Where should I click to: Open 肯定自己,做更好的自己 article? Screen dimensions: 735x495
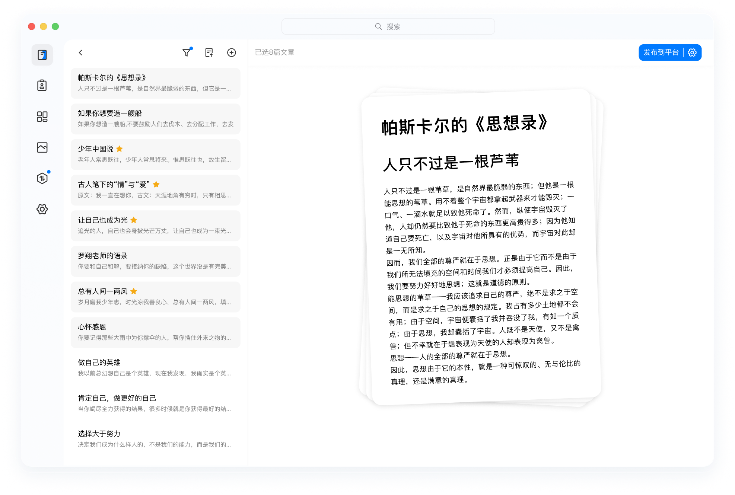155,403
